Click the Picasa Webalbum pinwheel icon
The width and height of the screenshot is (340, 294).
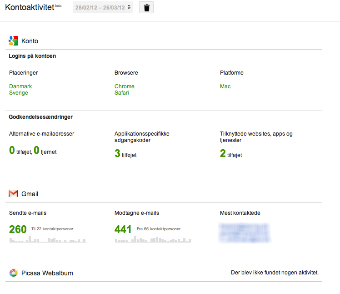click(x=14, y=273)
